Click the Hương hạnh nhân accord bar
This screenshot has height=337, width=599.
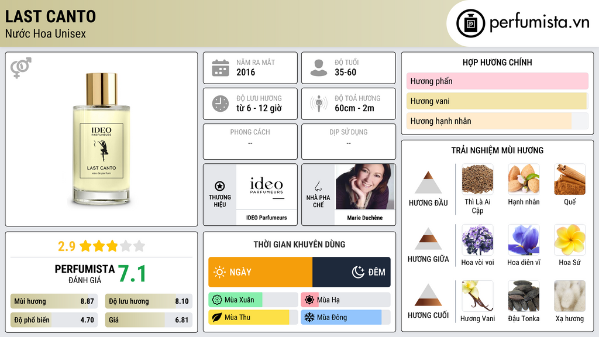(497, 121)
